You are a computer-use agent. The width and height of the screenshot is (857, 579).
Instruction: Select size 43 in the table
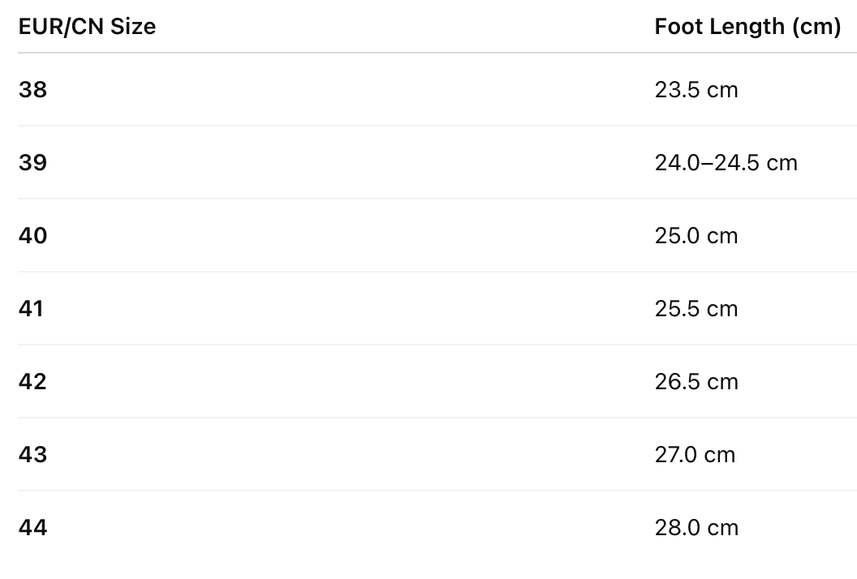tap(32, 454)
